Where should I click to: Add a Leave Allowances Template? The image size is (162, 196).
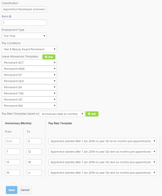49,57
